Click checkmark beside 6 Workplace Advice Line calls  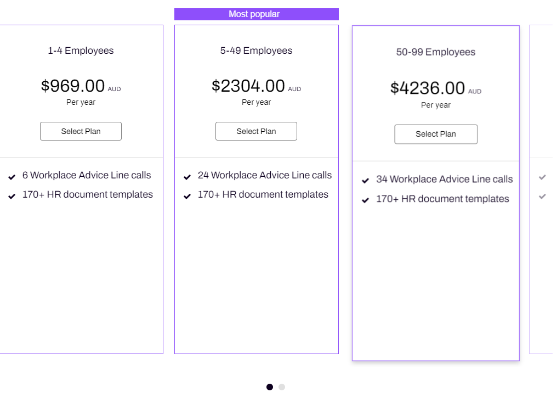[12, 177]
